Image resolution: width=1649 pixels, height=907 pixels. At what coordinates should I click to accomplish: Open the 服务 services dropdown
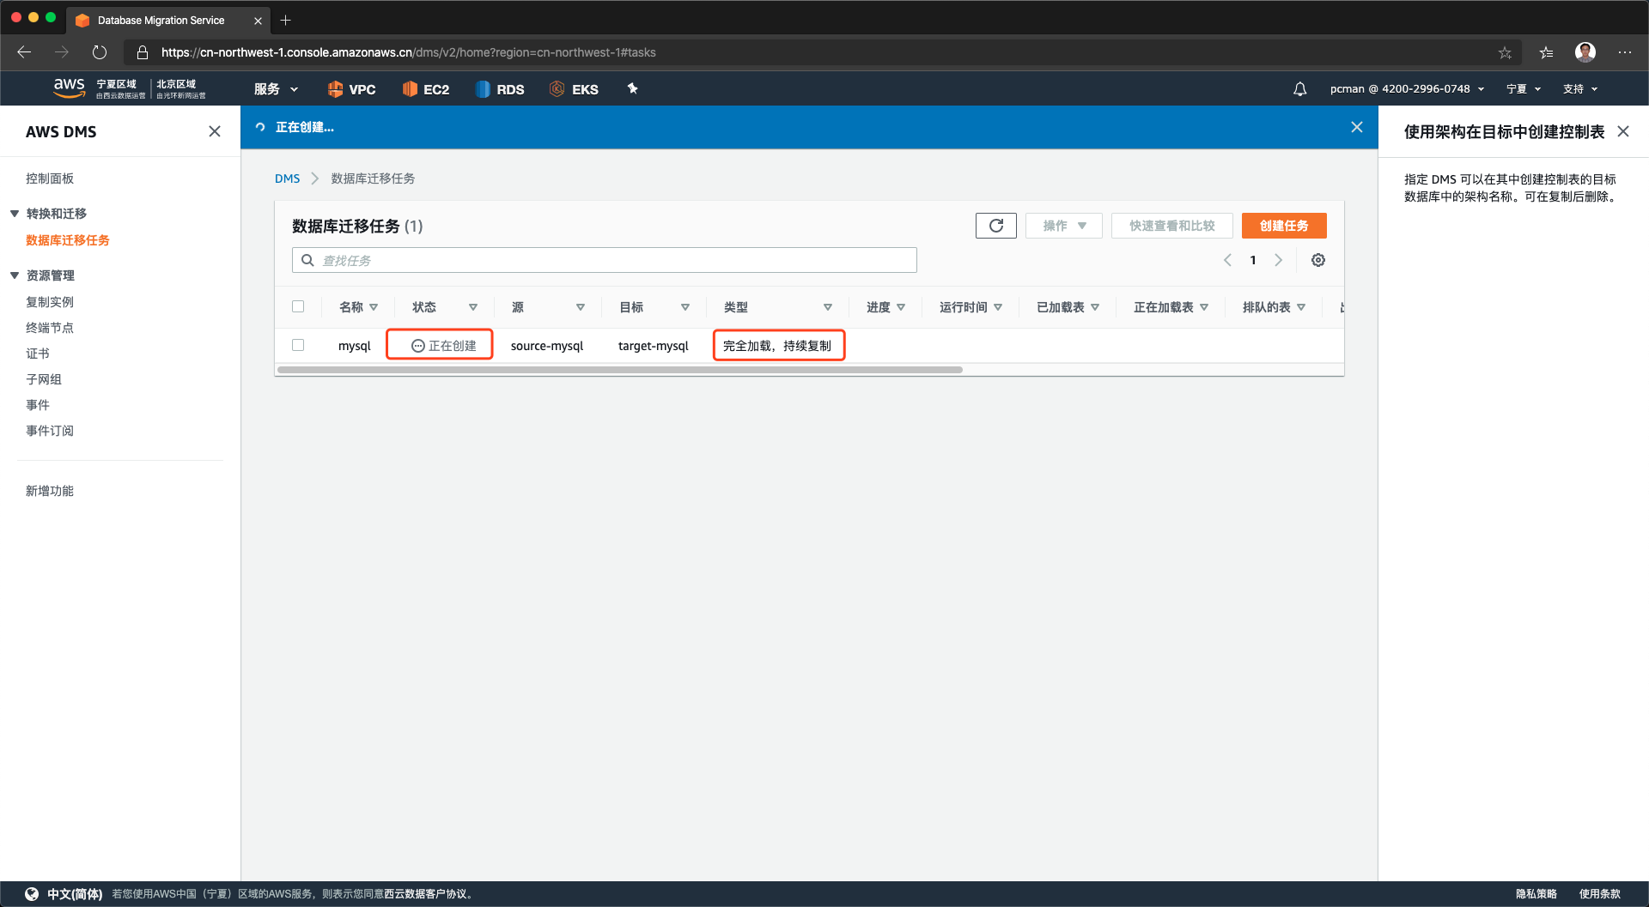click(x=276, y=89)
